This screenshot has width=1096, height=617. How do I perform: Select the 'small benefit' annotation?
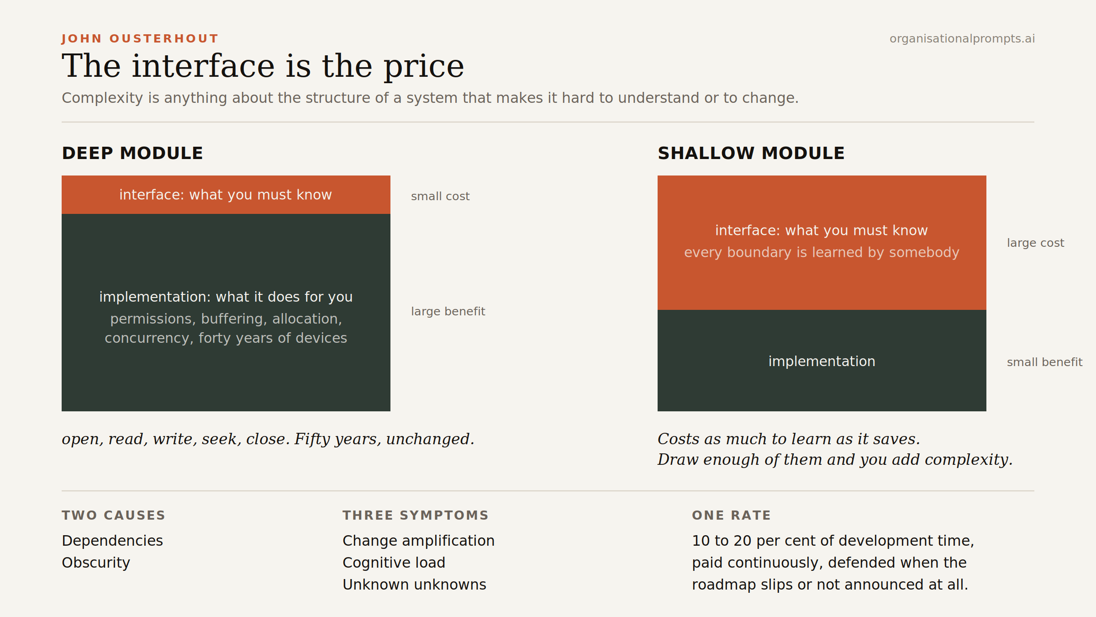1045,362
